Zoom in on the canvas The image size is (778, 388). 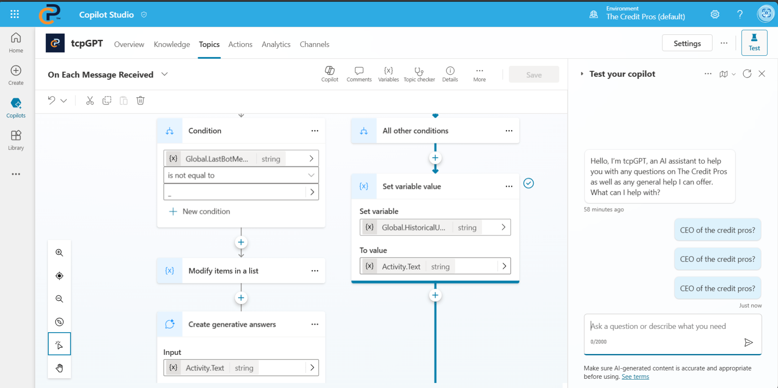[x=60, y=253]
